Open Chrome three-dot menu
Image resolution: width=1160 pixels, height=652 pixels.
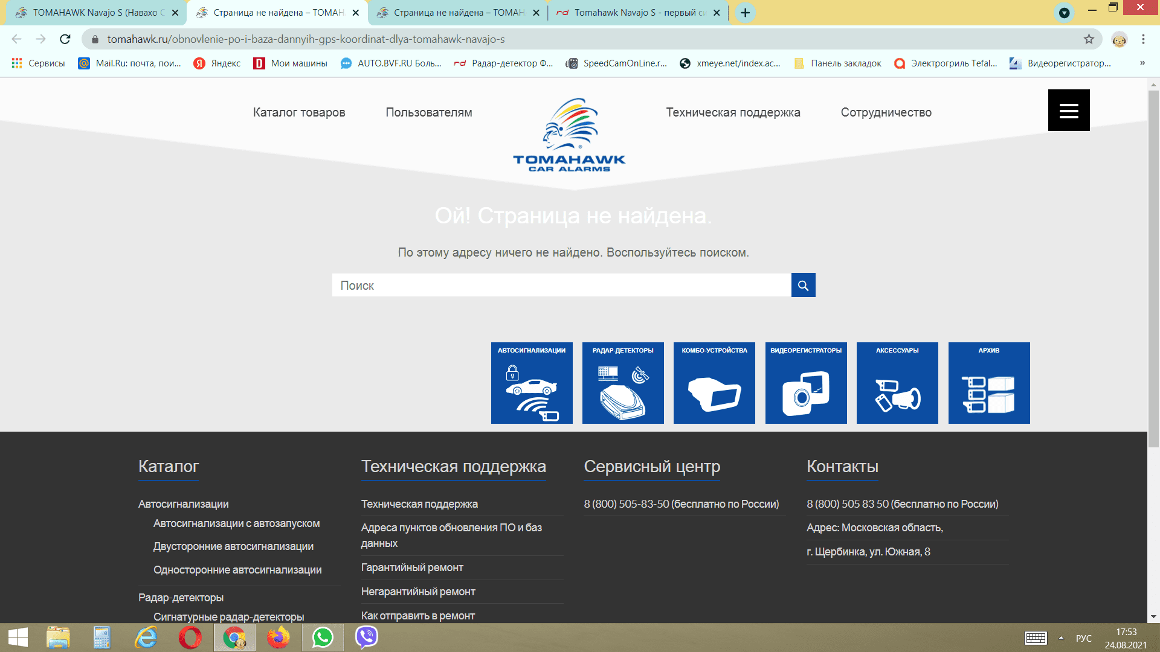coord(1143,39)
